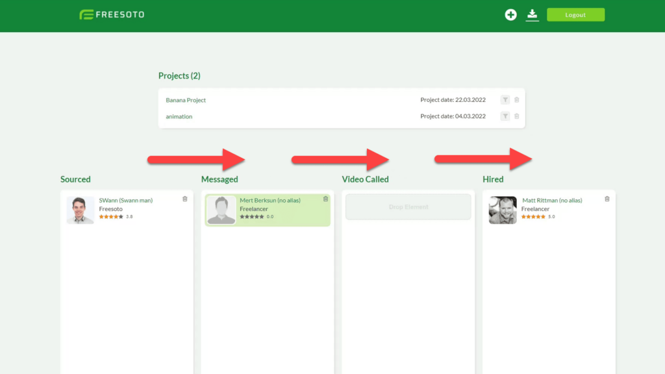Filter by Banana Project
This screenshot has width=665, height=374.
505,100
